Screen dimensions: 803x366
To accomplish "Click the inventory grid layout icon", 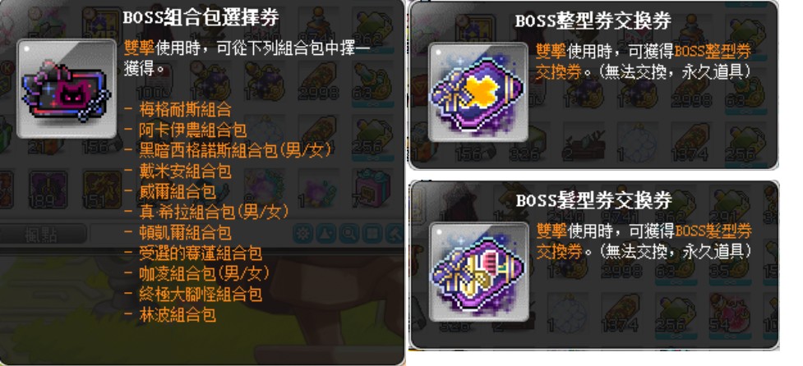I will 372,234.
